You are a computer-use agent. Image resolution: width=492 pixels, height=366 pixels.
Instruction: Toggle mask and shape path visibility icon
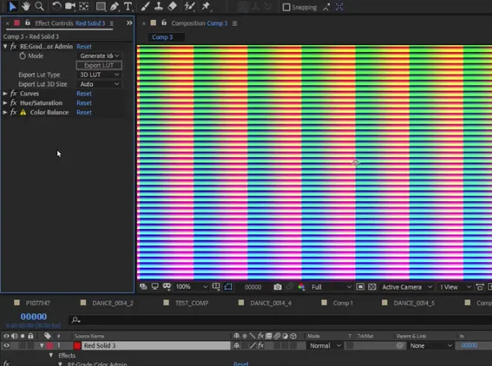(228, 287)
